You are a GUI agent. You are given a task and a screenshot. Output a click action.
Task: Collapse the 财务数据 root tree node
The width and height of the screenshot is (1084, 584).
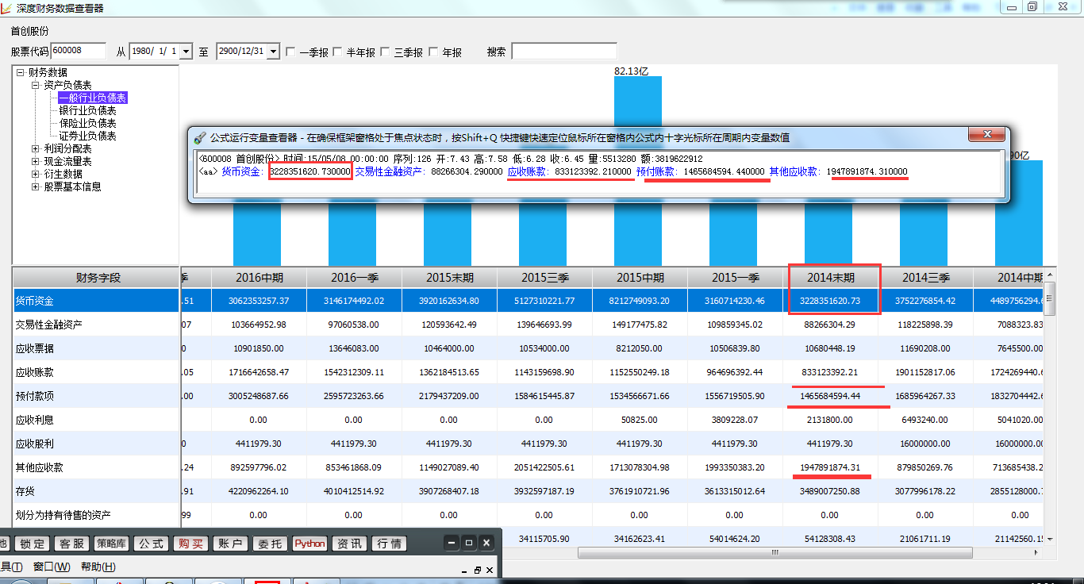coord(20,72)
